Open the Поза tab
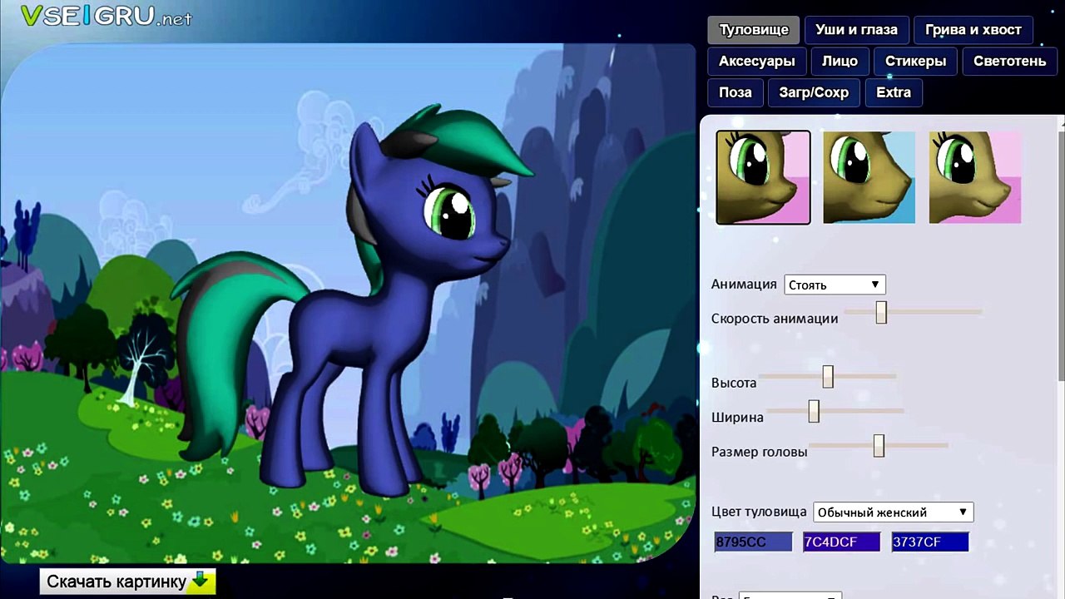Image resolution: width=1065 pixels, height=599 pixels. [x=736, y=92]
